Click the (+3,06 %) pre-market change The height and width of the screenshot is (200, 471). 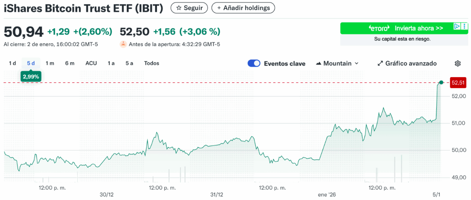(200, 32)
